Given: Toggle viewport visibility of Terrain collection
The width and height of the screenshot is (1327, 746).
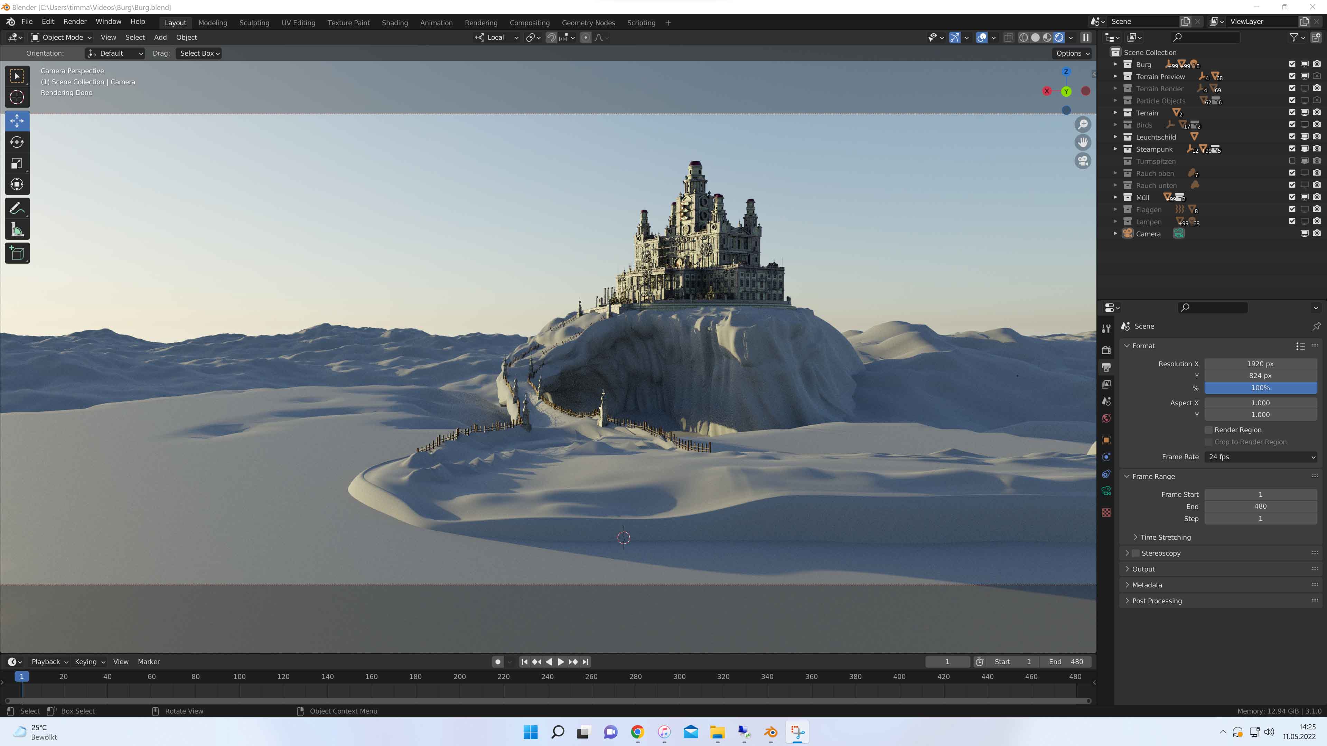Looking at the screenshot, I should tap(1304, 113).
